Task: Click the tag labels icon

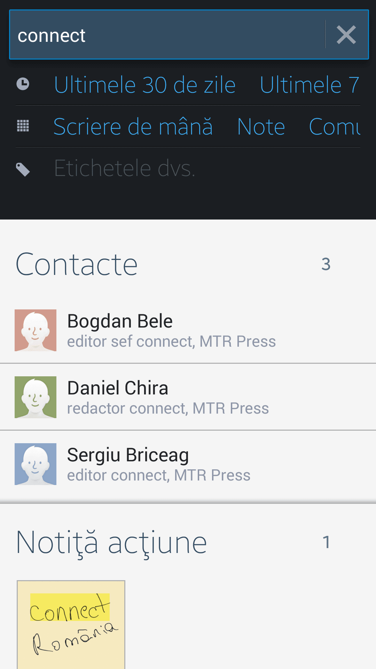Action: pyautogui.click(x=23, y=169)
